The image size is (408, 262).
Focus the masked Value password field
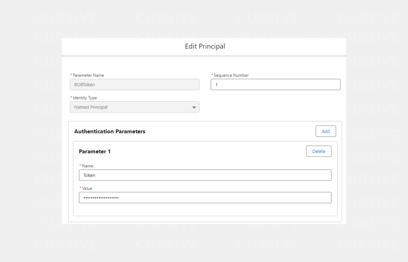(205, 198)
